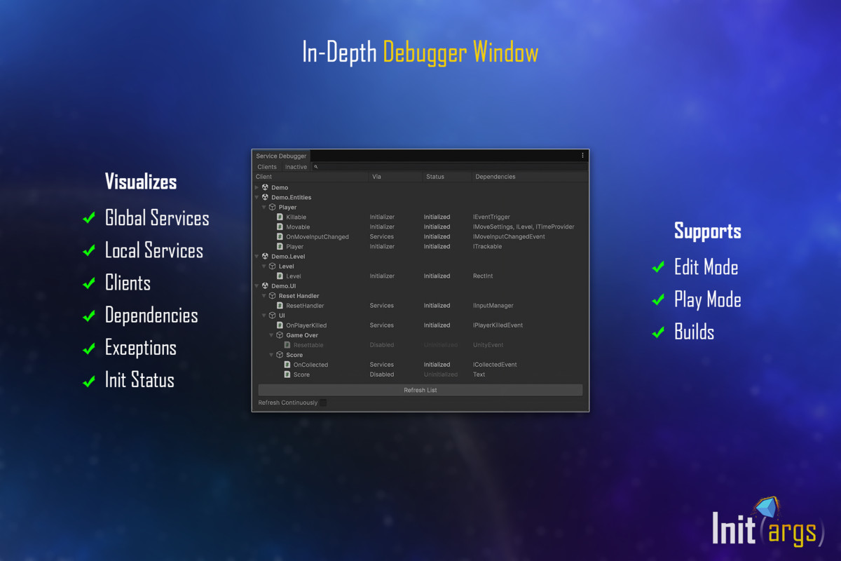This screenshot has width=841, height=561.
Task: Click the Uninitialized status in Resettable row
Action: pyautogui.click(x=441, y=344)
